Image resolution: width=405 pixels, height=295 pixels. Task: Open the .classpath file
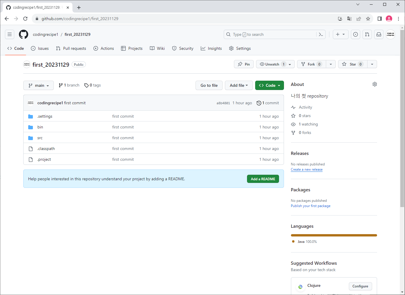46,149
